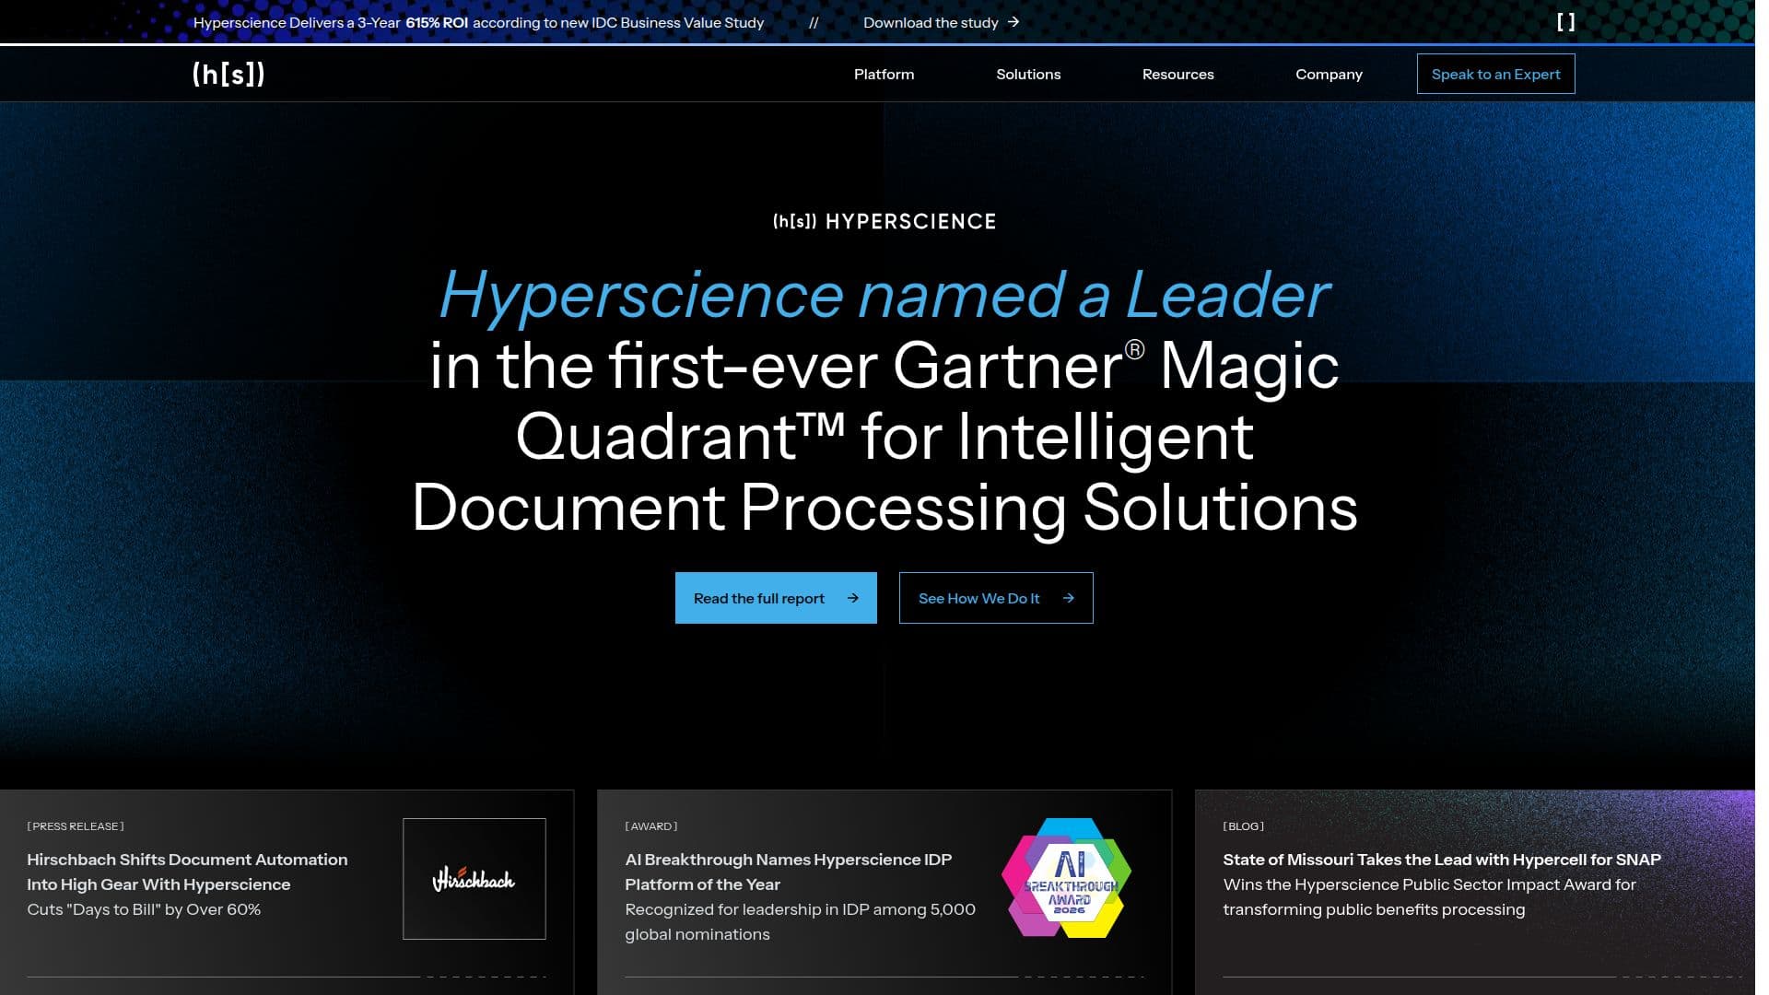Click the bracket icon in the top banner
Viewport: 1769px width, 995px height.
click(1565, 22)
